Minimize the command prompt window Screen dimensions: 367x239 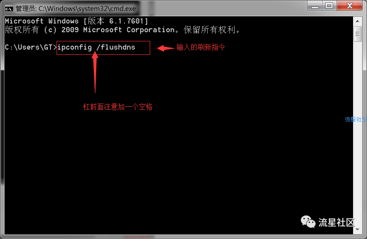click(315, 6)
